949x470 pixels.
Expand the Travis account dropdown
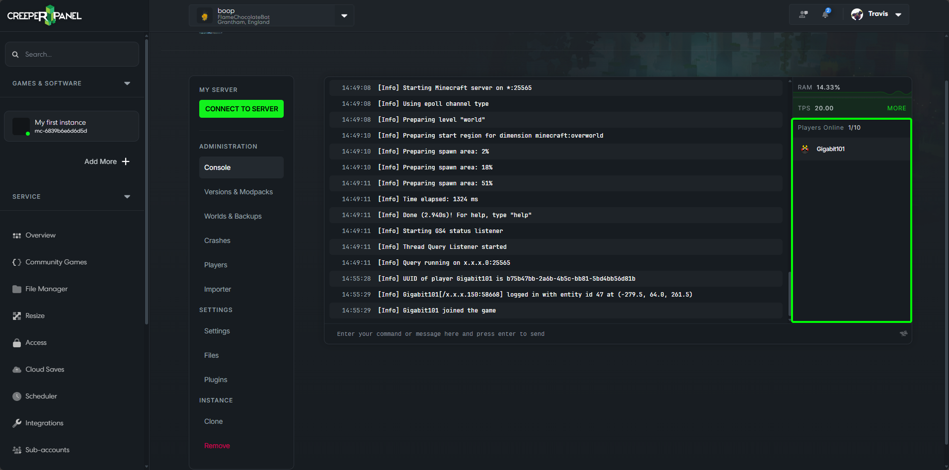(898, 14)
